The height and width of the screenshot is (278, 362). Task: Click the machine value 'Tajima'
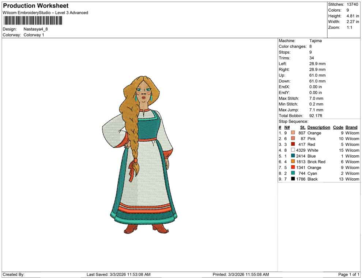(x=315, y=40)
